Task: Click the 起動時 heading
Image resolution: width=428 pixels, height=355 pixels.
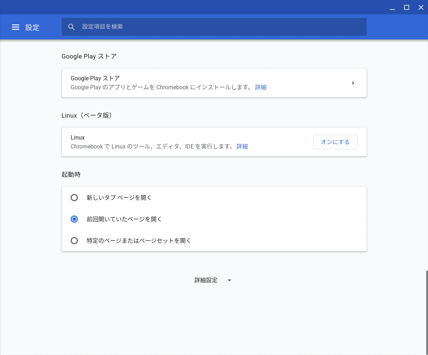Action: click(71, 175)
